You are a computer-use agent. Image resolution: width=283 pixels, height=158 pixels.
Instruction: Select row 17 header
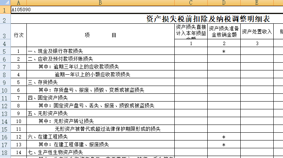(5, 144)
